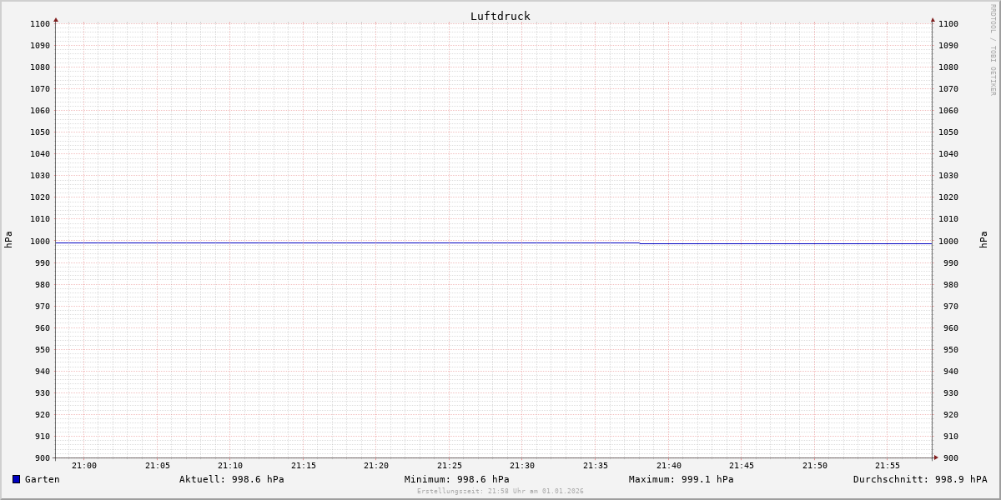
Task: Click the 21:55 time axis label
Action: (x=888, y=466)
